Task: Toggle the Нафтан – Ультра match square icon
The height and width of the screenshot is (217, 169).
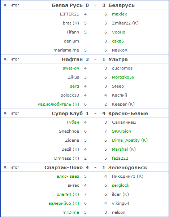Action: pyautogui.click(x=5, y=59)
